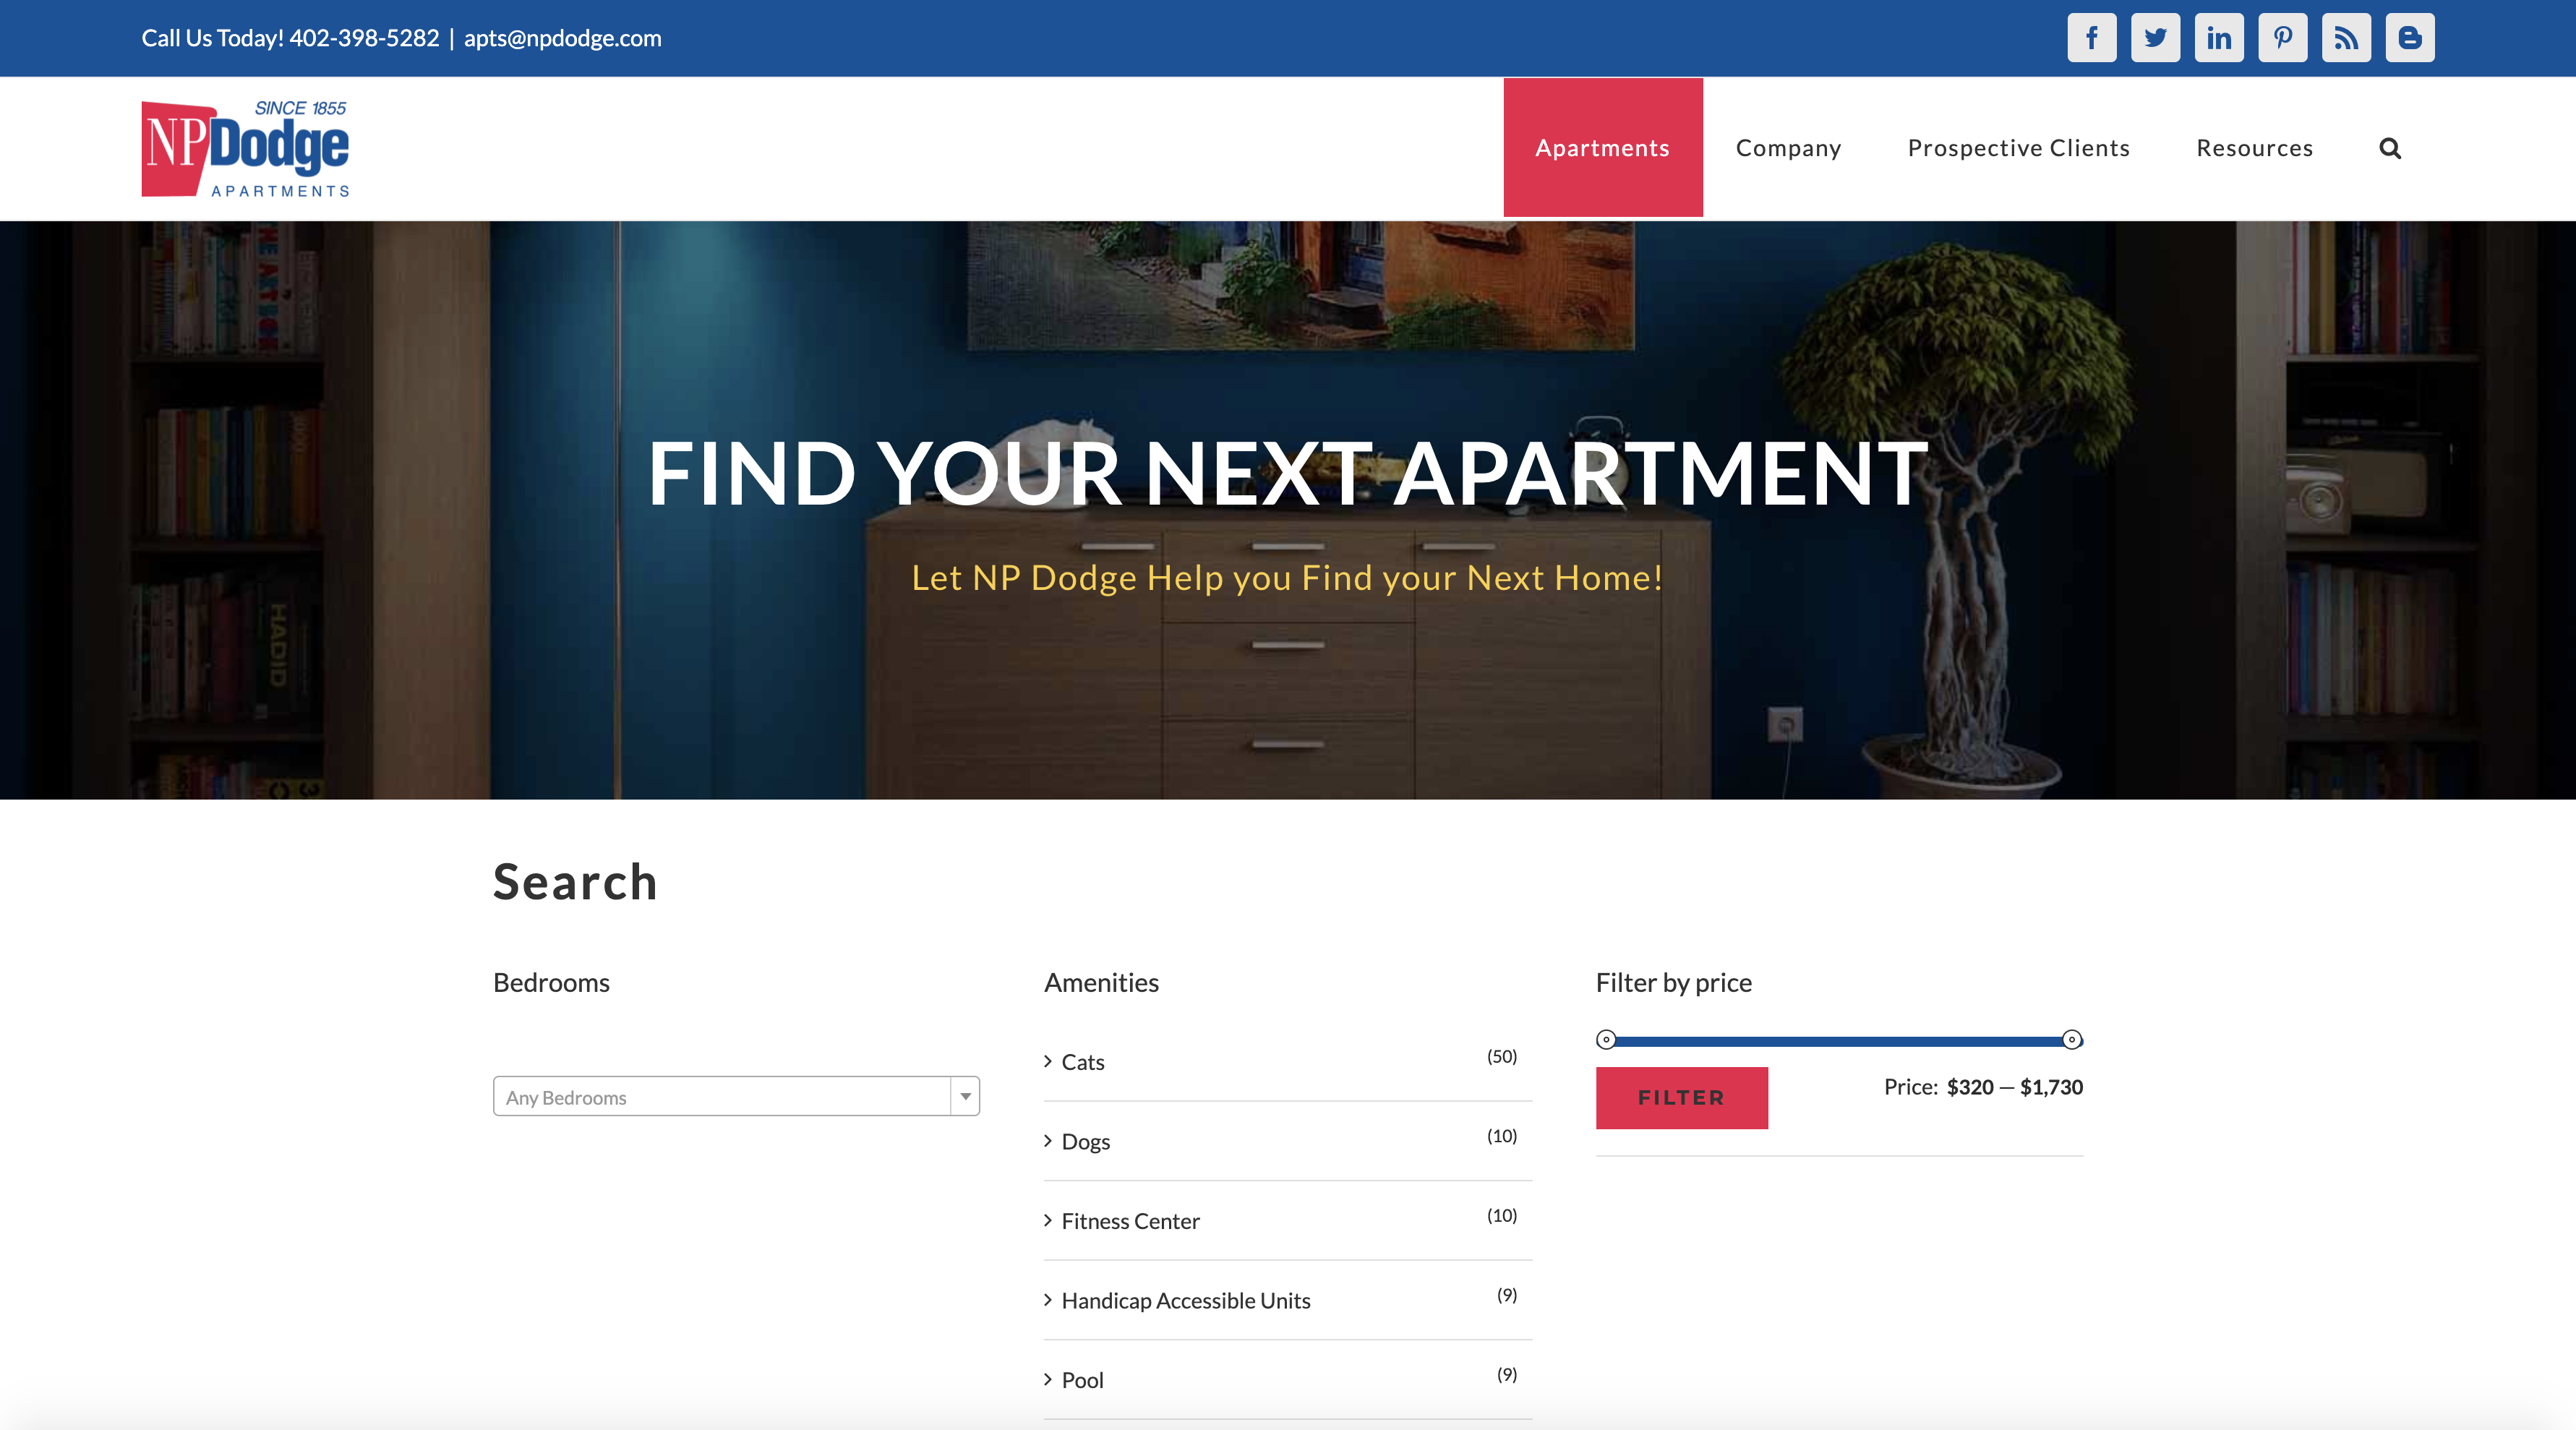Click the apts@npdodge.com email link

pyautogui.click(x=562, y=38)
